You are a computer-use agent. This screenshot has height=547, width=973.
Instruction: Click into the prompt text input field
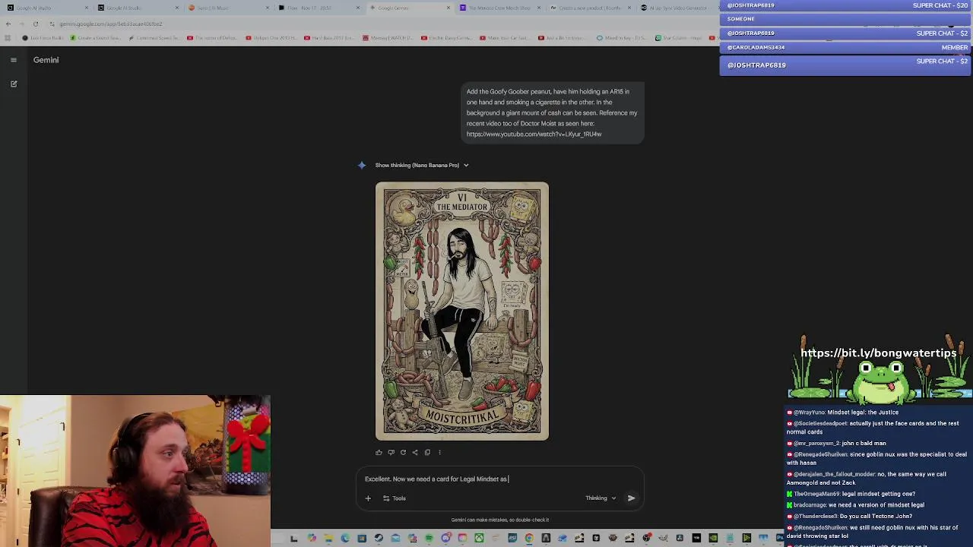pyautogui.click(x=500, y=479)
